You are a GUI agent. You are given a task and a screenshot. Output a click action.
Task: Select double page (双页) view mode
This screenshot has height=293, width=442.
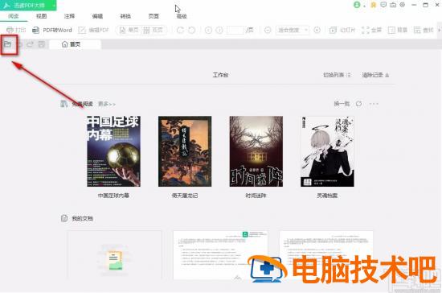[153, 30]
